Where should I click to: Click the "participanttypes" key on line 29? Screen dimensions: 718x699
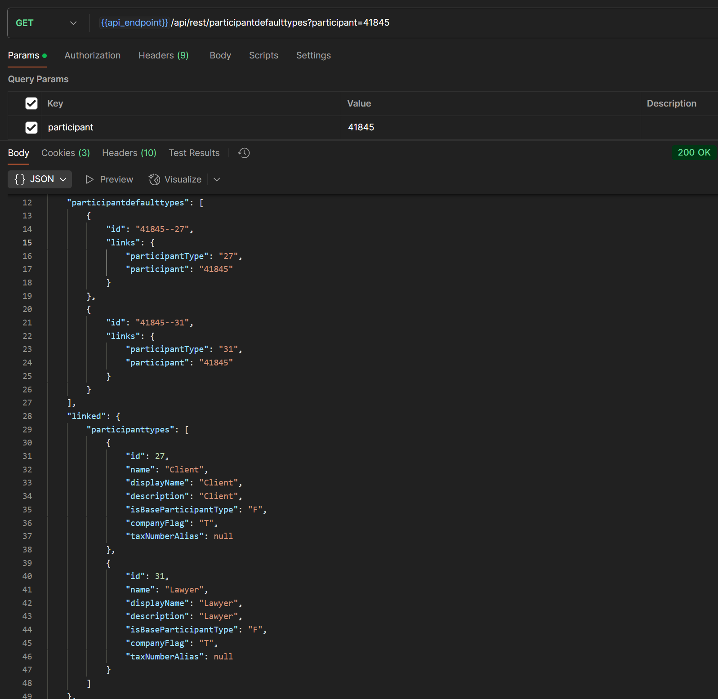coord(130,430)
